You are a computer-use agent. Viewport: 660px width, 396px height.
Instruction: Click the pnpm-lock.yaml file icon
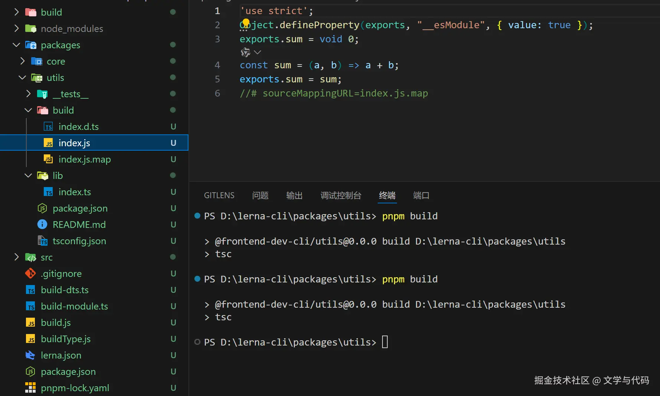(30, 388)
